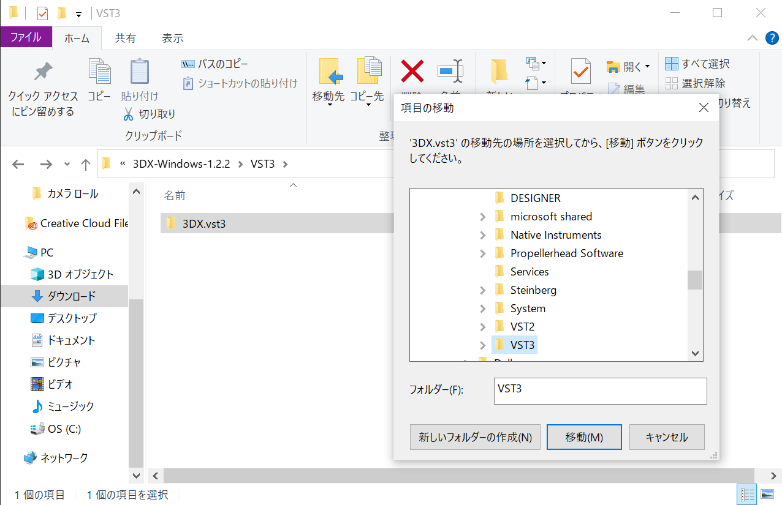Viewport: 782px width, 505px height.
Task: Click the dialog tree scrollbar down arrow
Action: click(695, 353)
